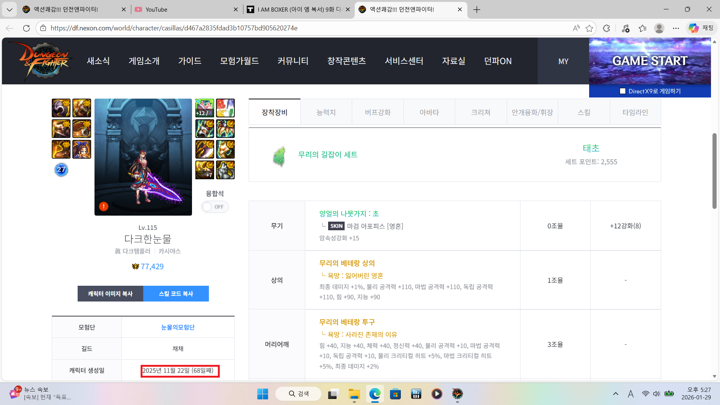This screenshot has height=405, width=720.
Task: Open File Explorer from taskbar
Action: coord(354,394)
